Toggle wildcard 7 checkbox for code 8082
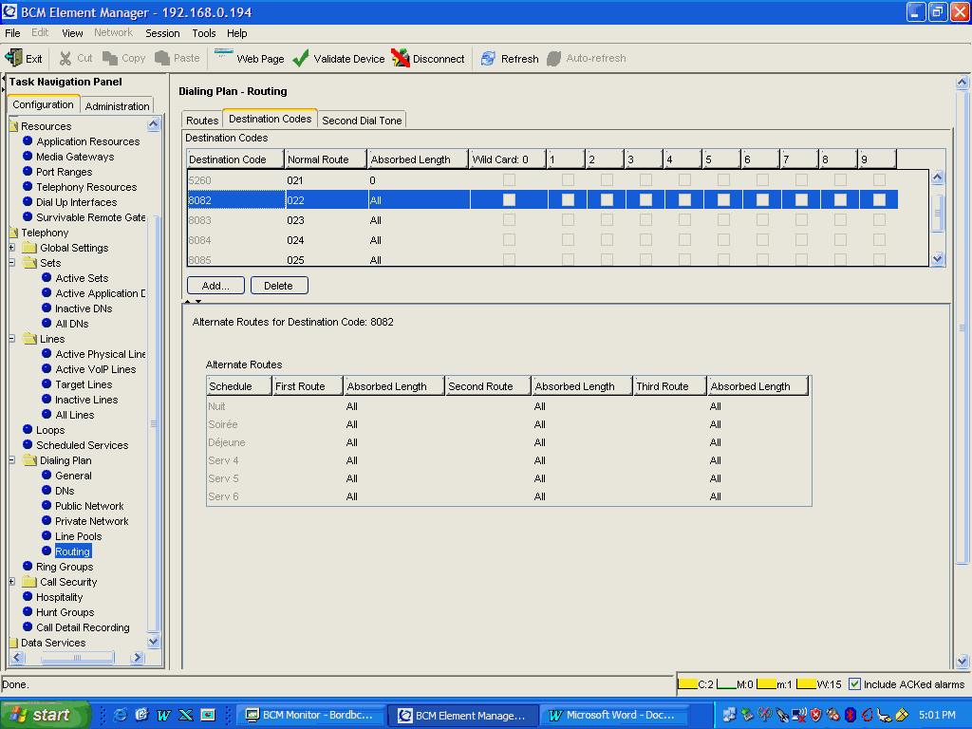The width and height of the screenshot is (972, 729). pyautogui.click(x=801, y=199)
